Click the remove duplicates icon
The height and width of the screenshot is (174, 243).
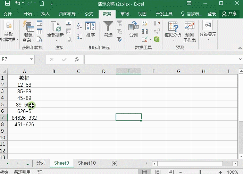[145, 31]
